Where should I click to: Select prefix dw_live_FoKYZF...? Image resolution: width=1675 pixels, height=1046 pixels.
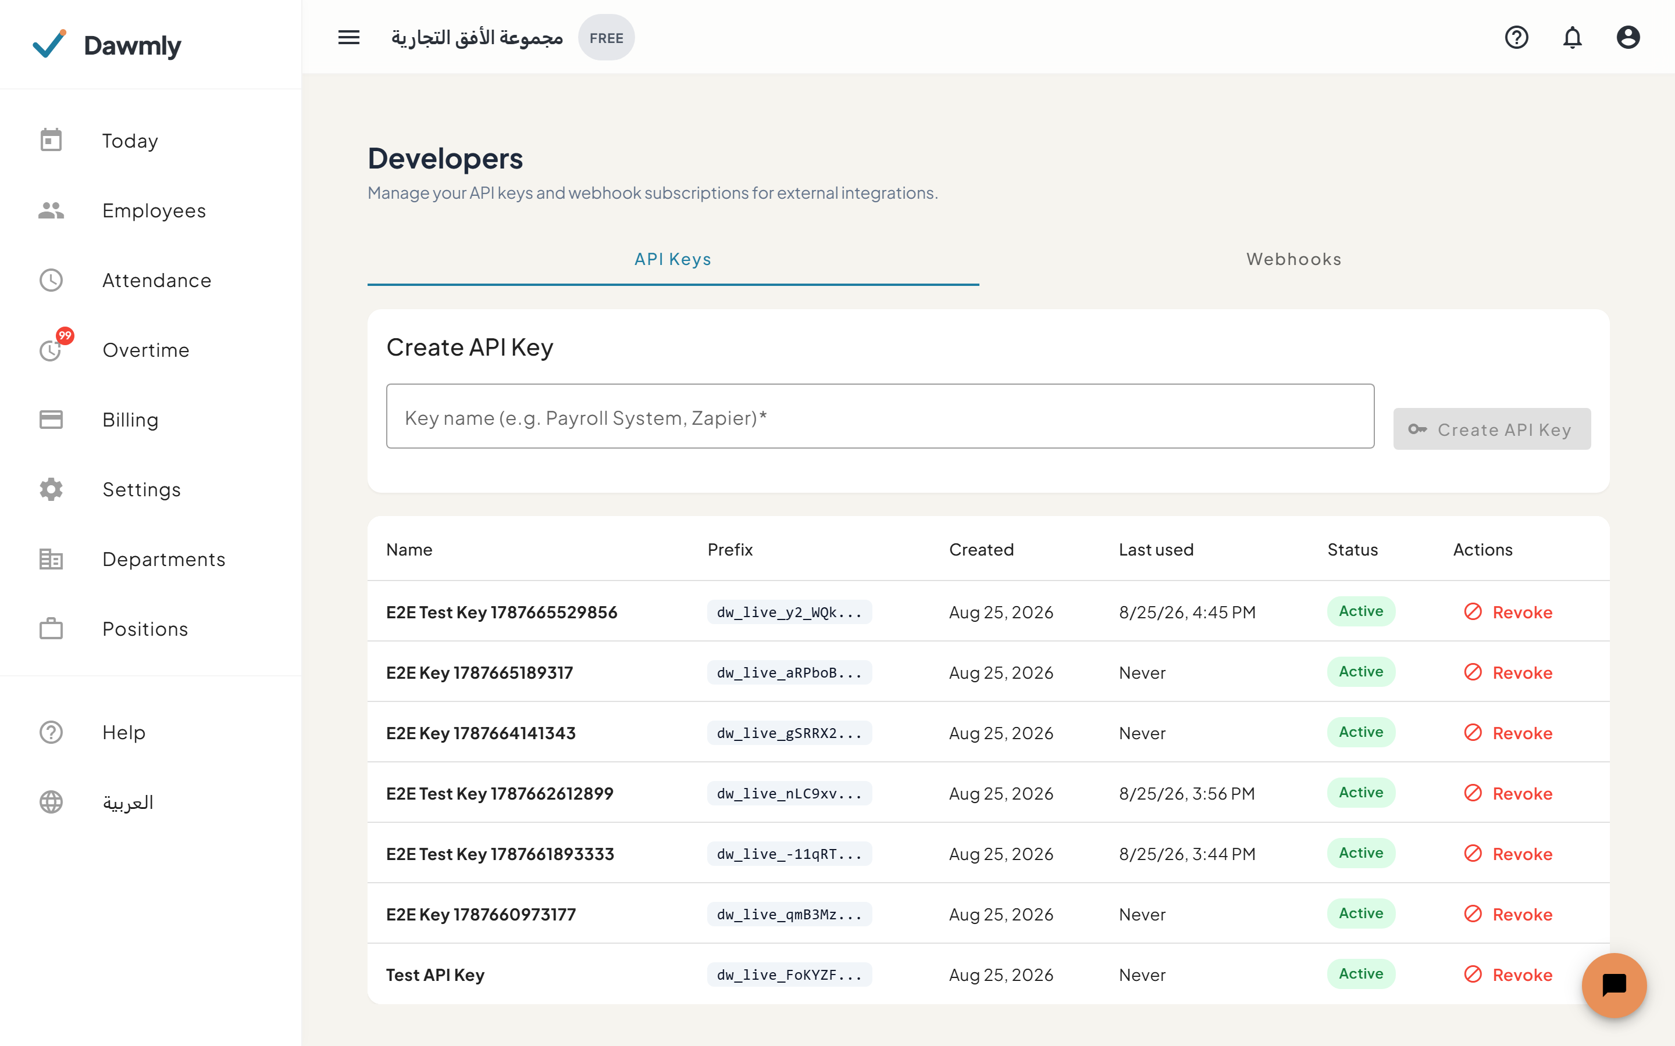tap(789, 975)
